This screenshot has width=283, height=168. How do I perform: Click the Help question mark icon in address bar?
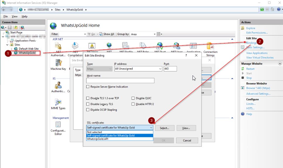pyautogui.click(x=279, y=9)
